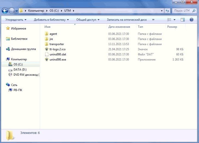Screen dimensions: 199x143
Task: Select РВ-ПК network computer
Action: click(x=18, y=90)
